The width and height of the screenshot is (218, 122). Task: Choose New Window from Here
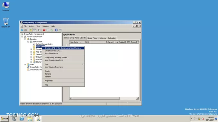tap(63, 67)
